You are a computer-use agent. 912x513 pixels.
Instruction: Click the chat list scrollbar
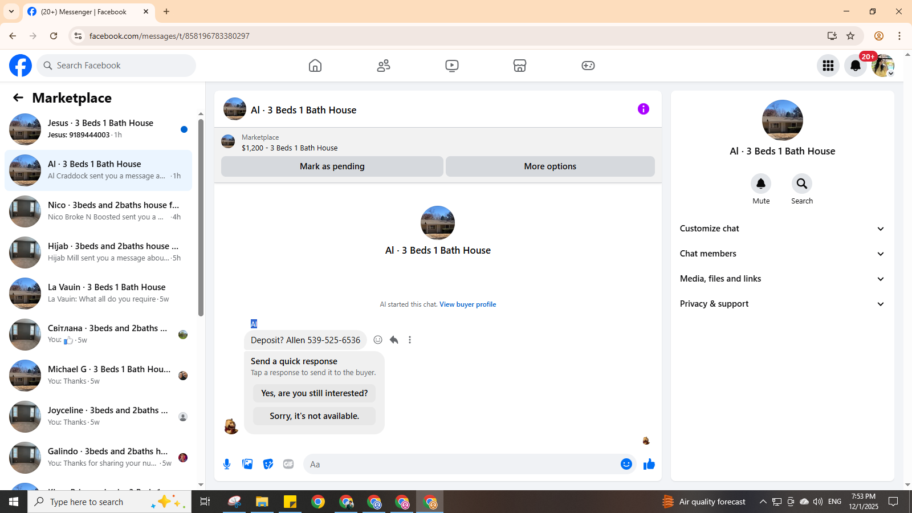[x=201, y=217]
